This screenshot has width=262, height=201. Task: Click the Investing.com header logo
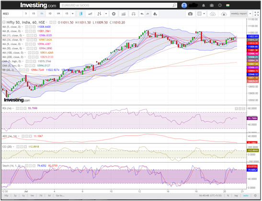pos(38,5)
